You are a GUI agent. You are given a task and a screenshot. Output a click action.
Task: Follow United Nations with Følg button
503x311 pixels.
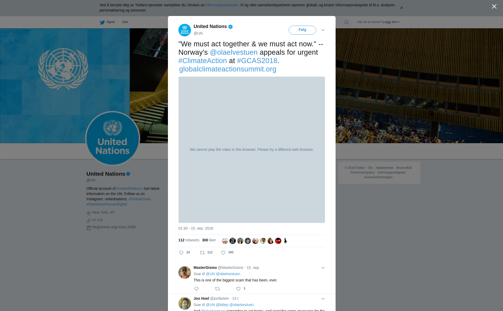point(302,30)
